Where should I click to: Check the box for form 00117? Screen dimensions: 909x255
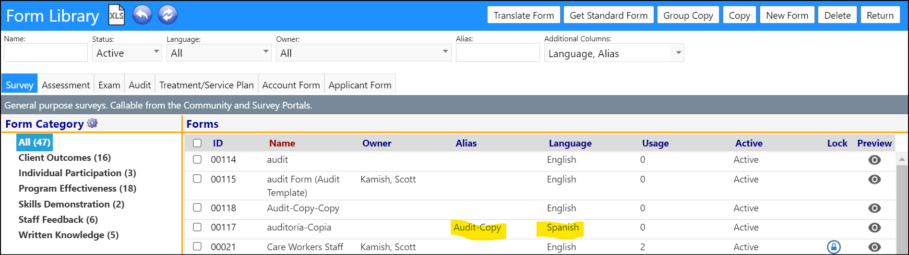coord(197,227)
